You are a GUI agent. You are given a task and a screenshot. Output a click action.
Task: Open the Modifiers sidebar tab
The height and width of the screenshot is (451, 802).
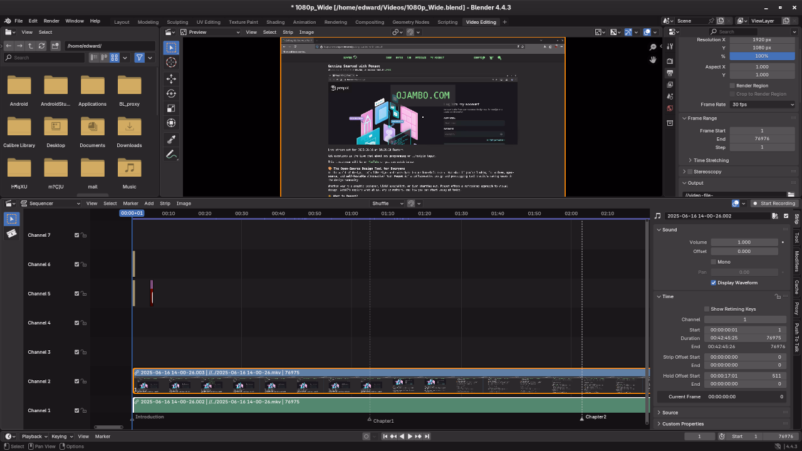797,261
